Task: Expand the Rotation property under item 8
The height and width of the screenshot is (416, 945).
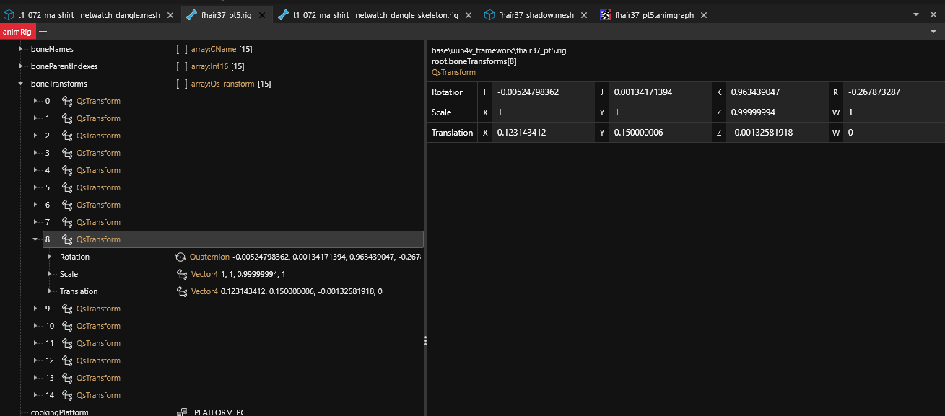Action: coord(50,257)
